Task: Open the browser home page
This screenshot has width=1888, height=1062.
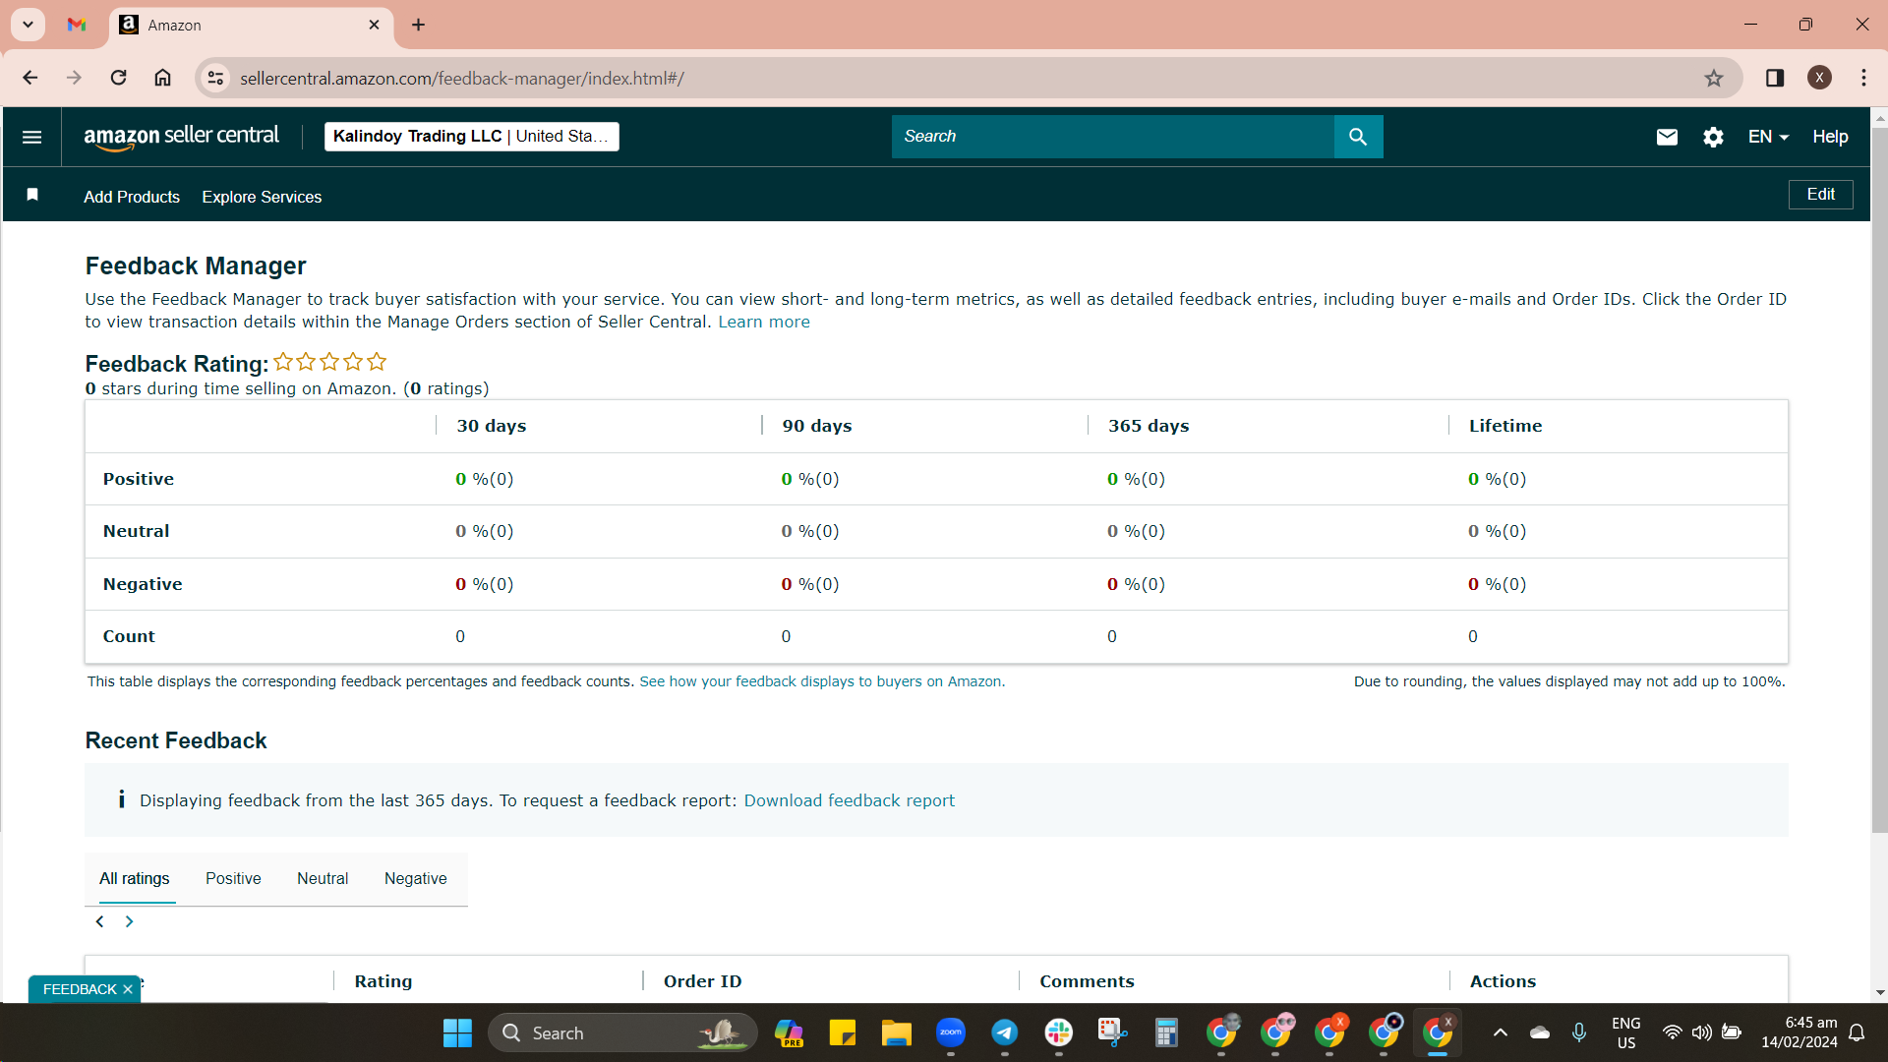Action: tap(162, 78)
